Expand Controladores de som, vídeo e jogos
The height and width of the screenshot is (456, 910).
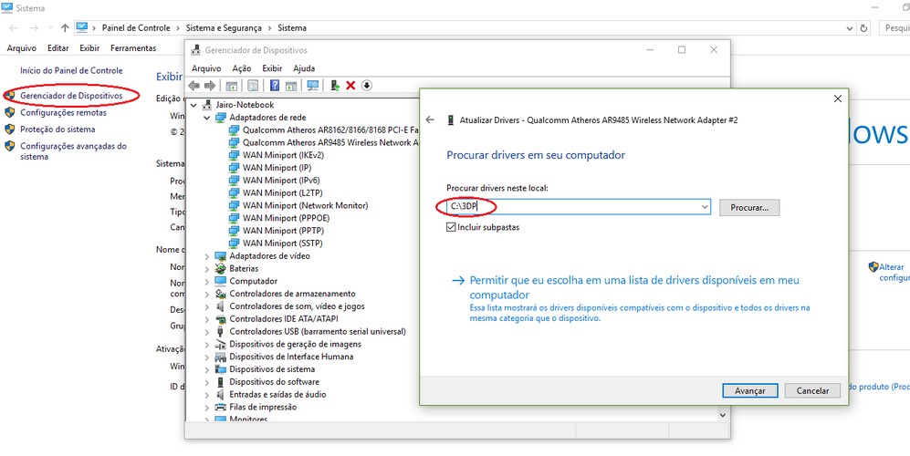(206, 306)
